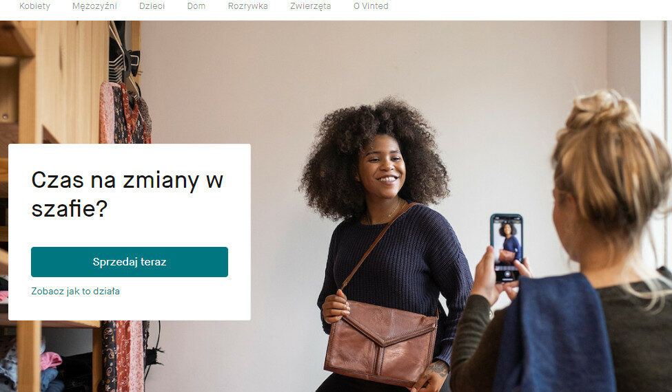This screenshot has width=672, height=392.
Task: Open the O Vinted menu
Action: [371, 6]
